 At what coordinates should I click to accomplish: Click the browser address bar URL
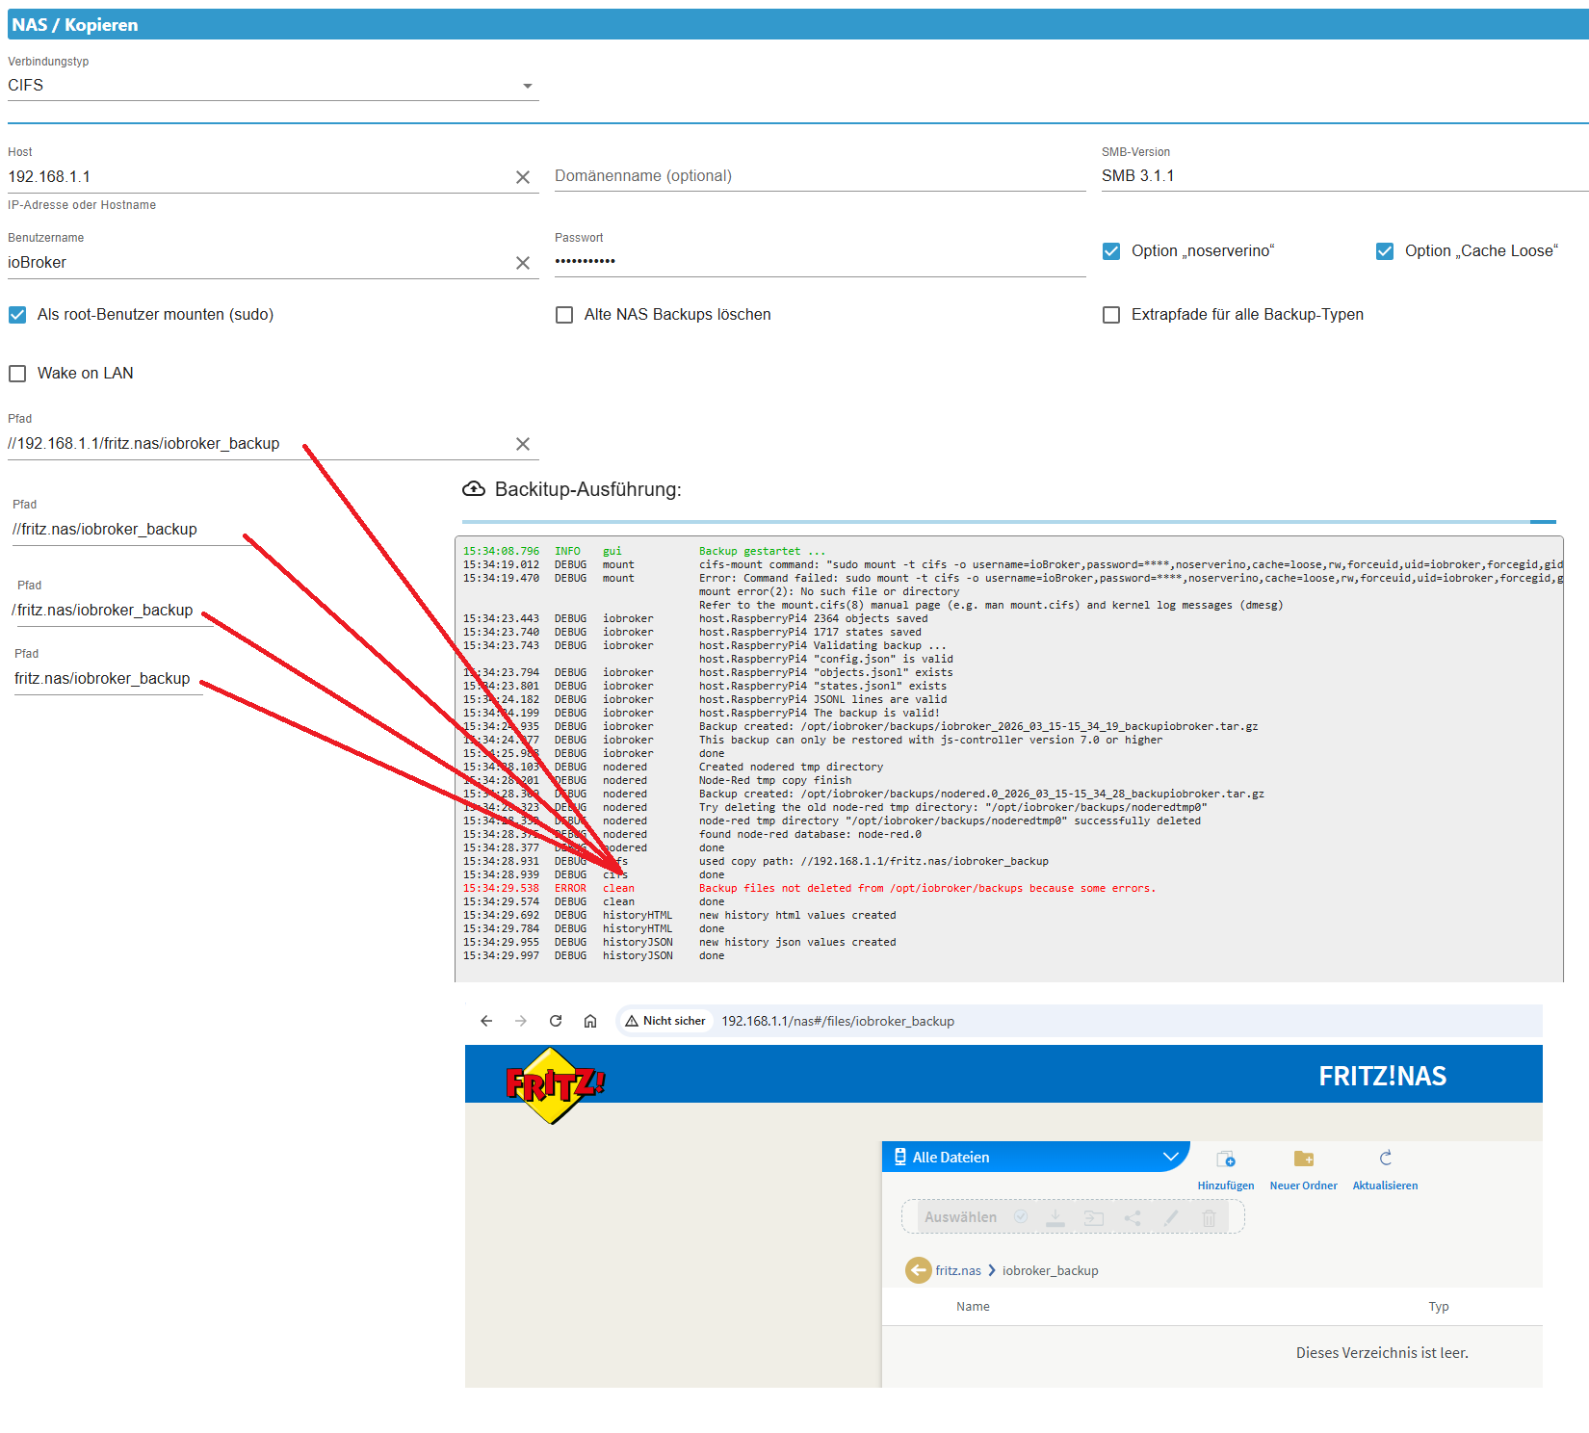pyautogui.click(x=838, y=1021)
